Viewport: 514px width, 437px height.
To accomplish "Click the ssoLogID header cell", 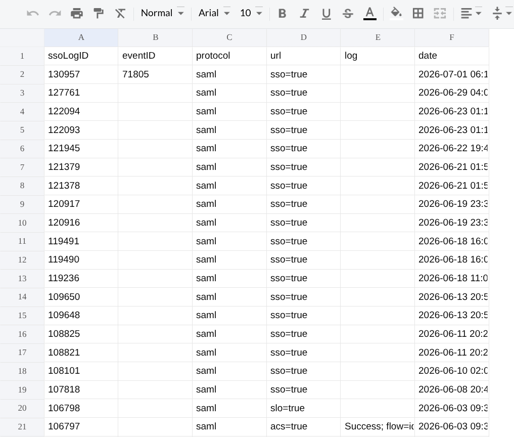I will point(81,56).
